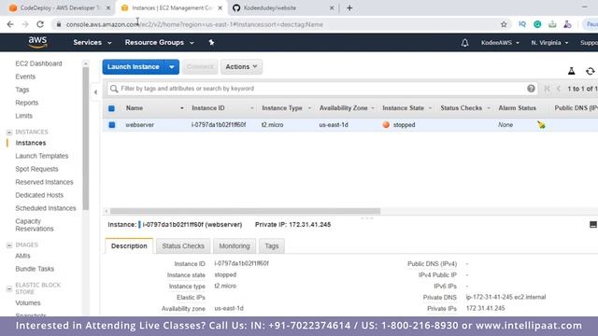Open the Services dropdown menu

pyautogui.click(x=93, y=42)
